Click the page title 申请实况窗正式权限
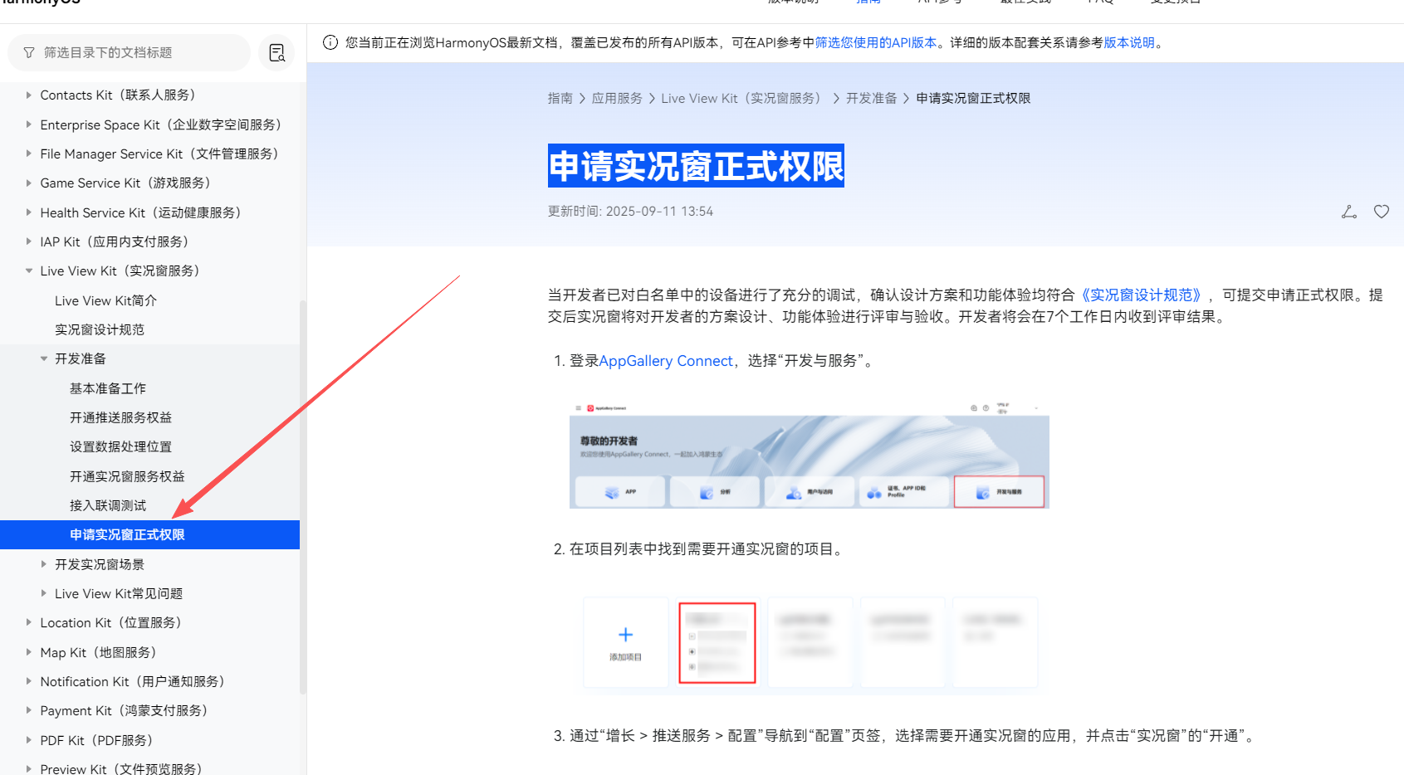The image size is (1404, 775). click(x=696, y=166)
